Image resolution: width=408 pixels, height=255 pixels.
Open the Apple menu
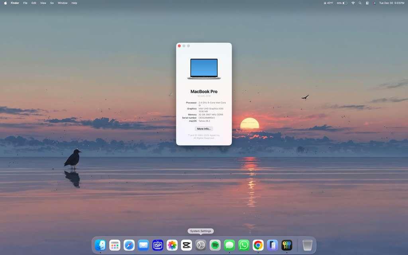coord(6,3)
